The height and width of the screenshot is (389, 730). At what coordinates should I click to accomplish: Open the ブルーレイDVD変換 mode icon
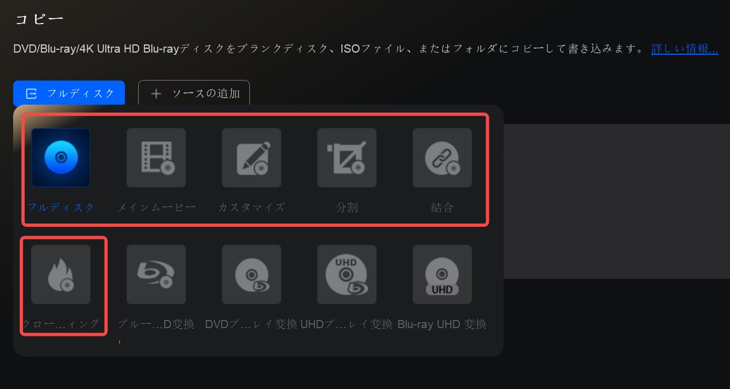(x=156, y=274)
